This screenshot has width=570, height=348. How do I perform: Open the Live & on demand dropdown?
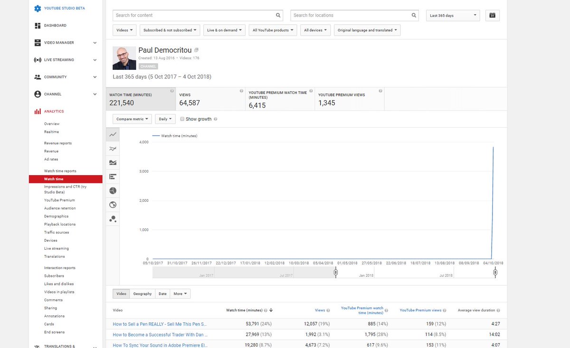tap(224, 30)
